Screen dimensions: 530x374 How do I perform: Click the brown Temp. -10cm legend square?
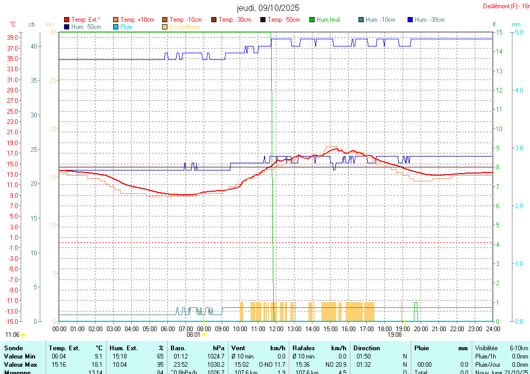click(x=165, y=20)
